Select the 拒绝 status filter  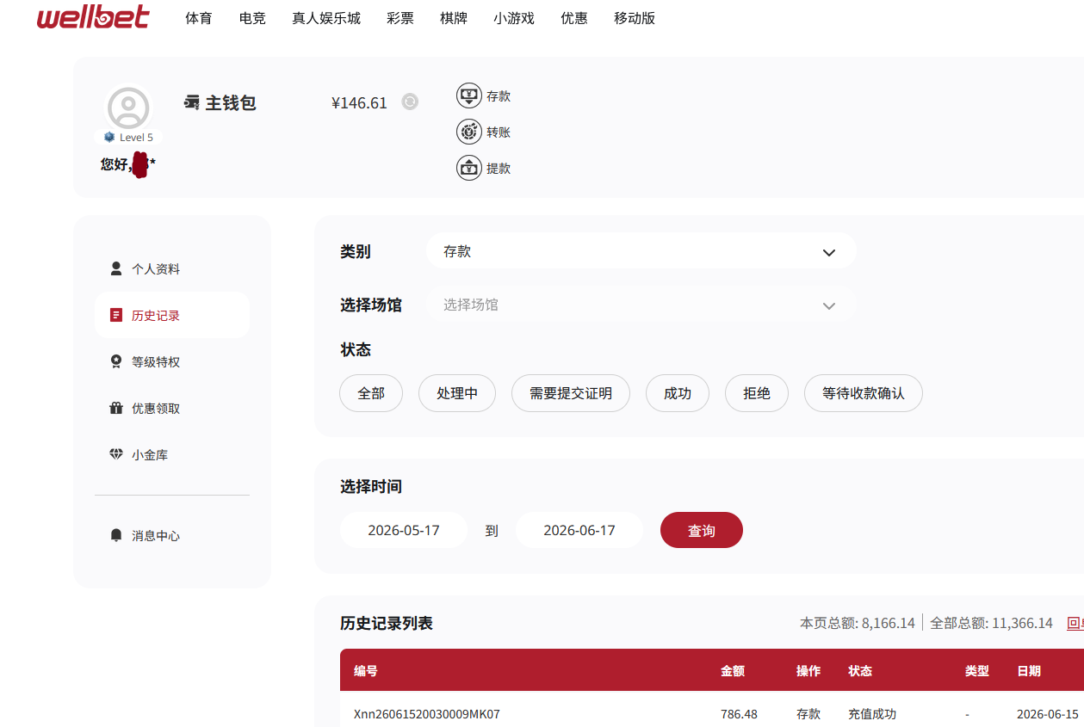(x=757, y=393)
